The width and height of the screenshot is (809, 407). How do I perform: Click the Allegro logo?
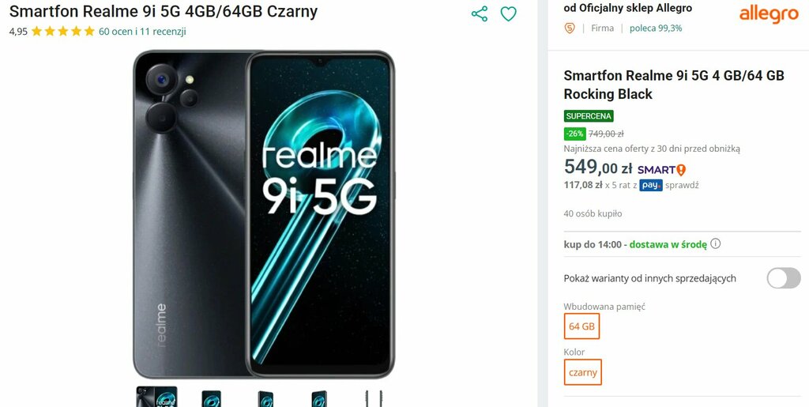pyautogui.click(x=769, y=15)
